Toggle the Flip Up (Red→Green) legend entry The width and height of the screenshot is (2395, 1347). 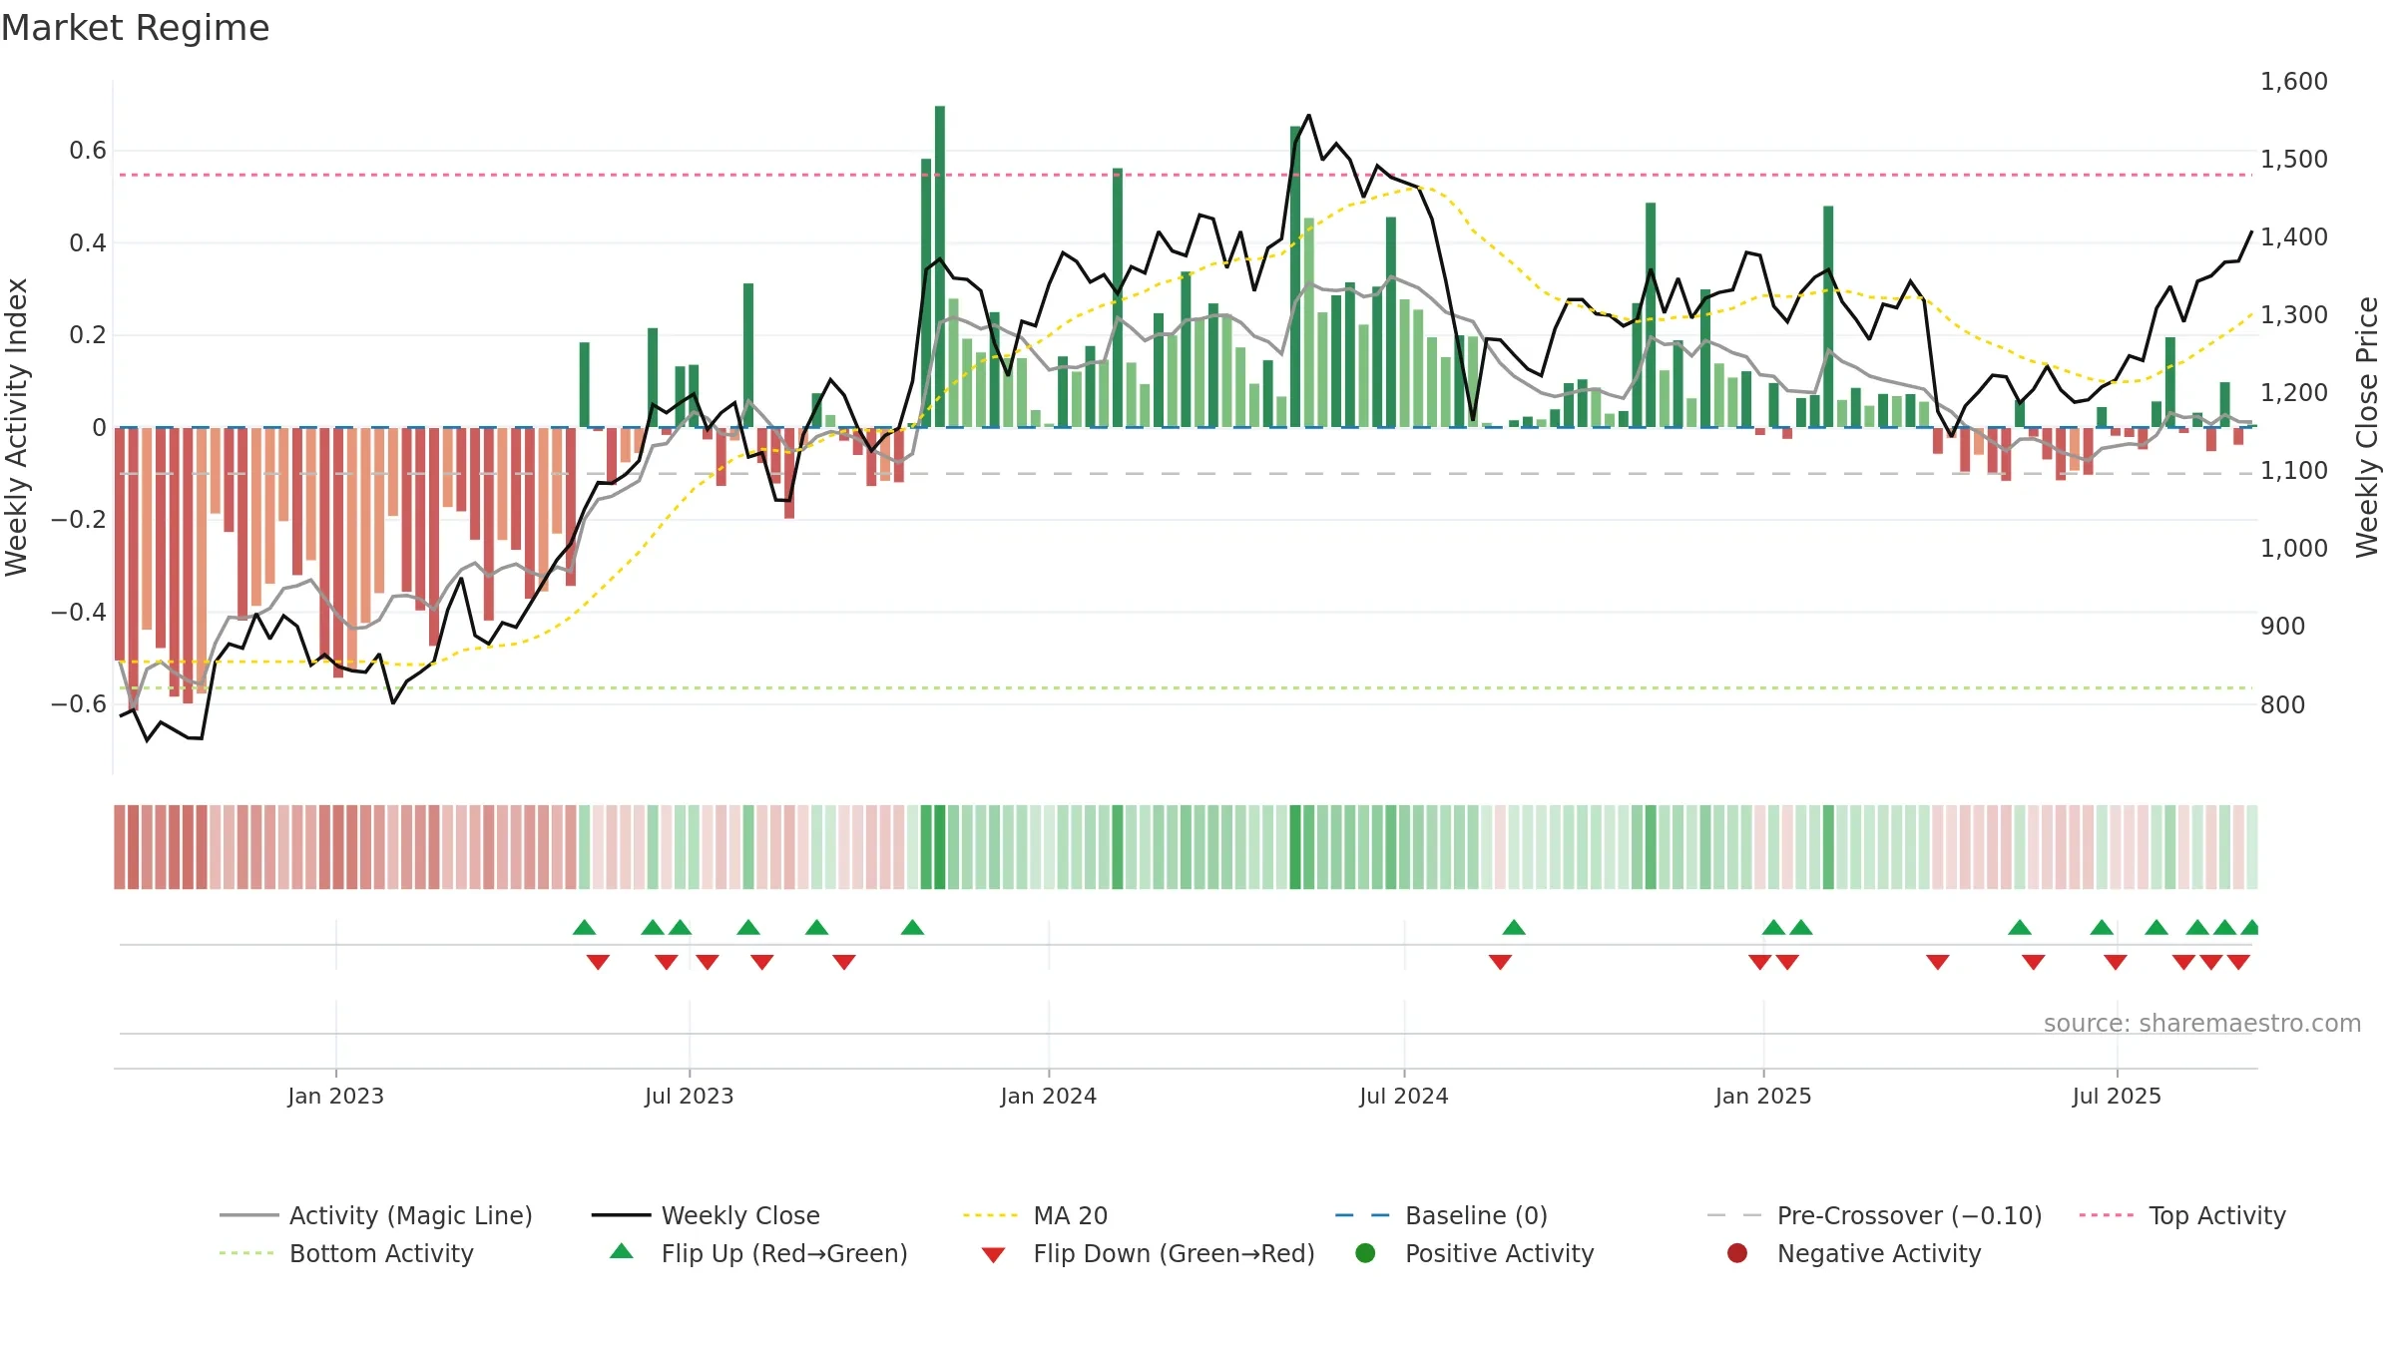coord(758,1253)
